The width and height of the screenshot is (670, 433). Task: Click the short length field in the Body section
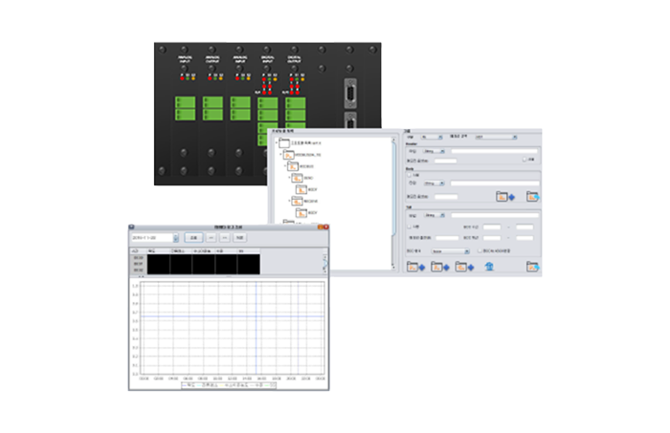click(x=446, y=197)
